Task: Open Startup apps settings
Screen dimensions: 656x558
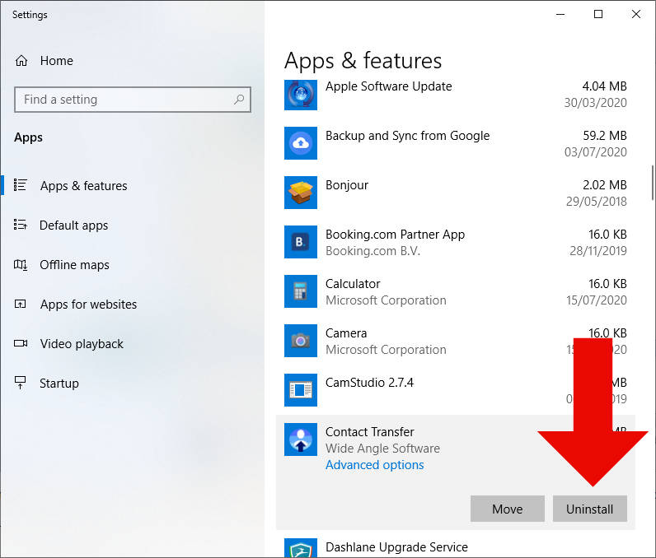Action: (x=59, y=383)
